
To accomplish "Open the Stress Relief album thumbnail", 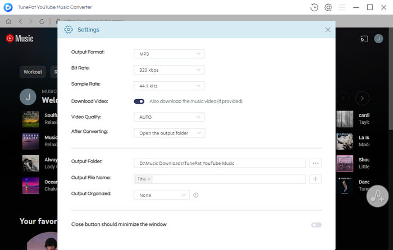I will click(x=30, y=141).
